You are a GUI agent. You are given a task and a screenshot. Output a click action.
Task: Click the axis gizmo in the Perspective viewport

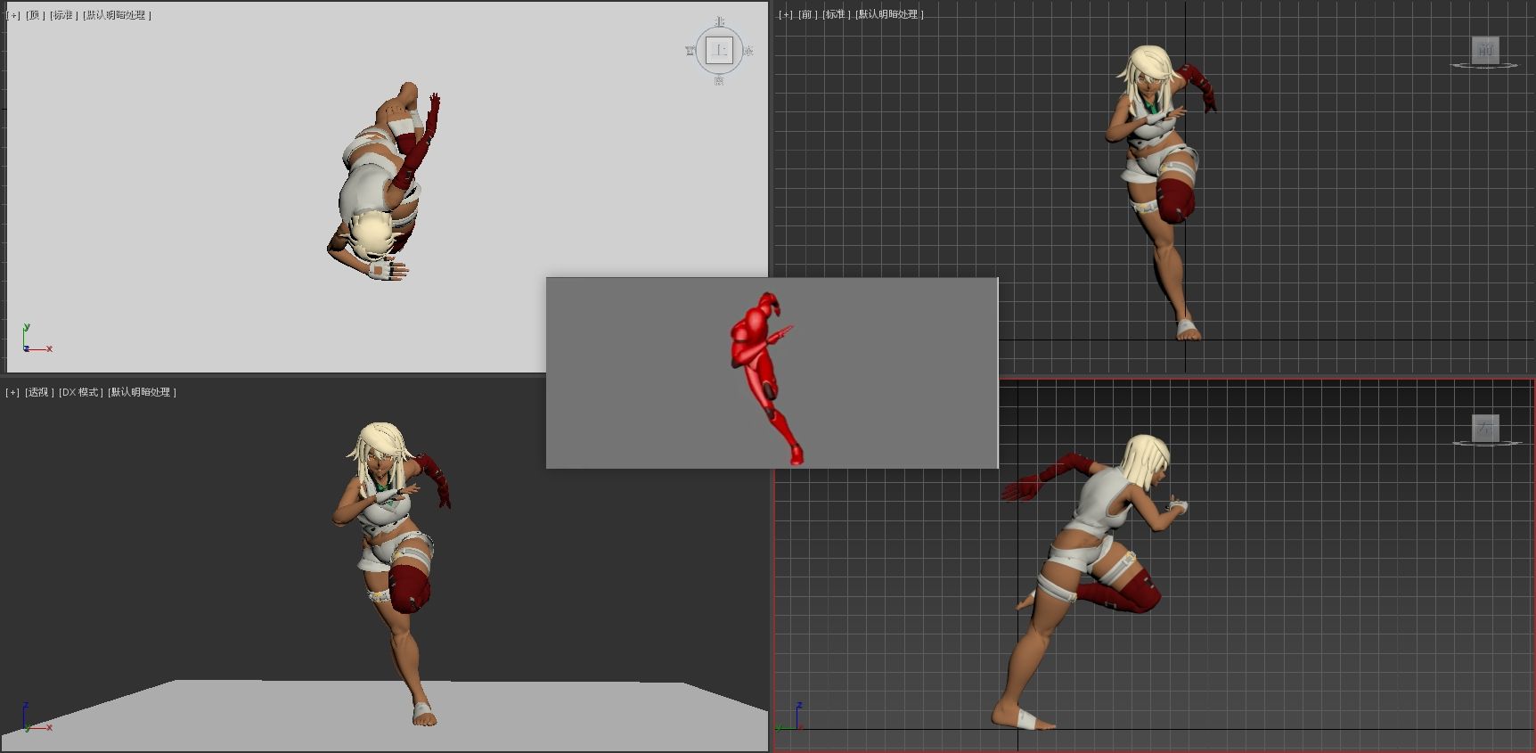(x=36, y=717)
